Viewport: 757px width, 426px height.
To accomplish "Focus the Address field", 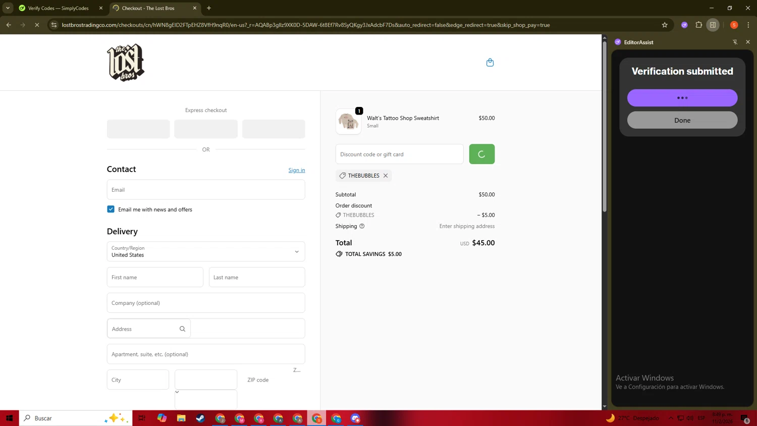I will click(149, 329).
